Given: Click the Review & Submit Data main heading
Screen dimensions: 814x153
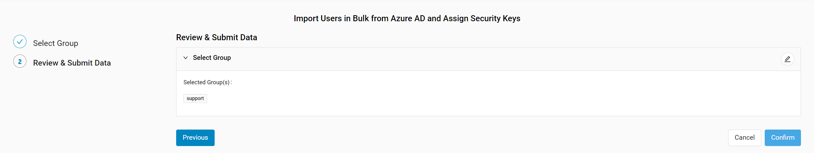Looking at the screenshot, I should coord(217,37).
